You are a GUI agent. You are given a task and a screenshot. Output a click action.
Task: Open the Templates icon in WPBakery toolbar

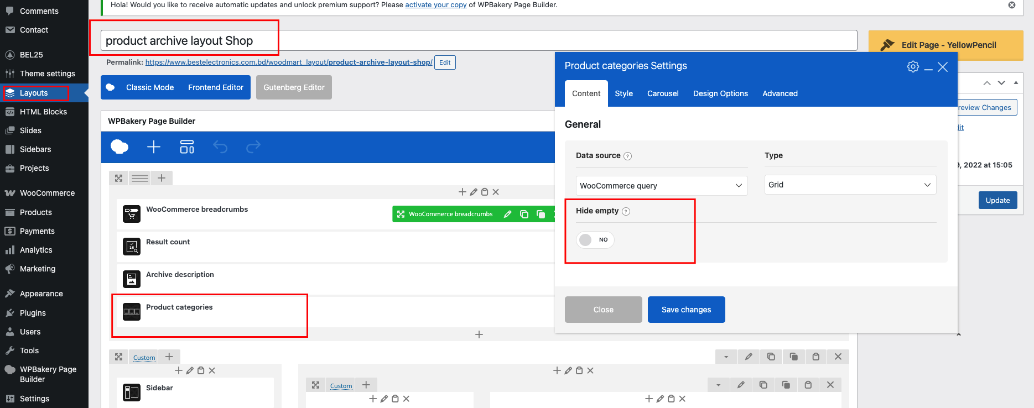click(187, 147)
